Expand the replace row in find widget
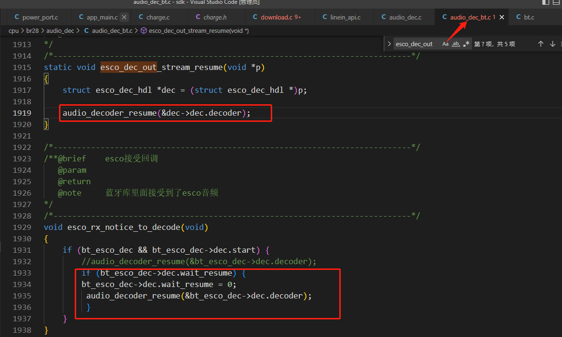 coord(389,44)
